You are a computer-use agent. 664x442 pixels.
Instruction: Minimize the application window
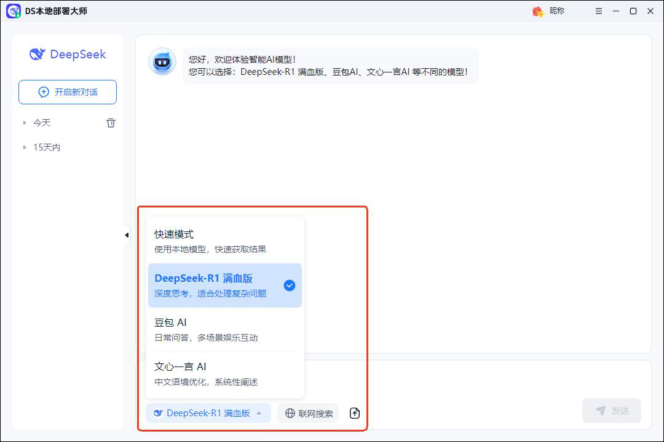pos(616,11)
